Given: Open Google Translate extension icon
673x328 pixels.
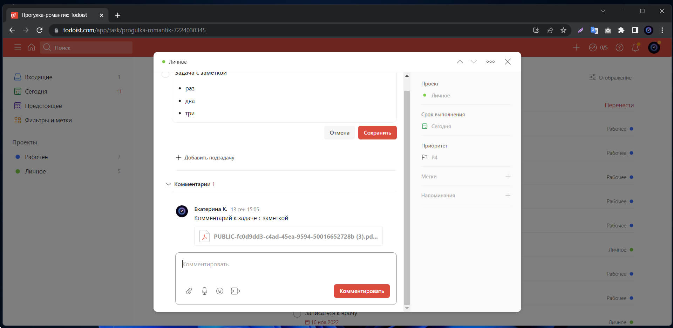Looking at the screenshot, I should click(594, 30).
